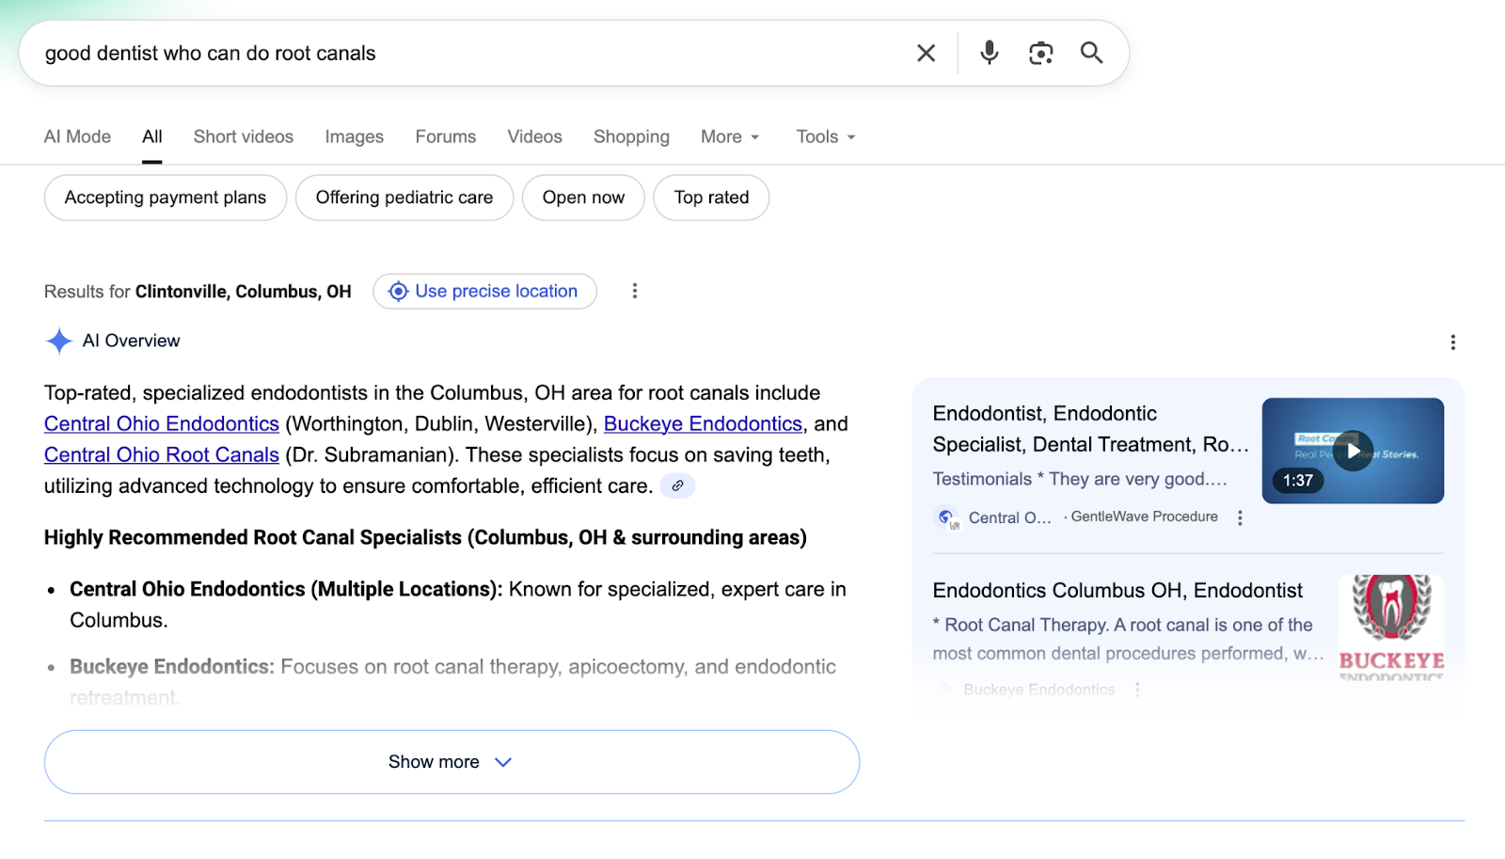1505x859 pixels.
Task: Open the Forums tab
Action: (x=446, y=137)
